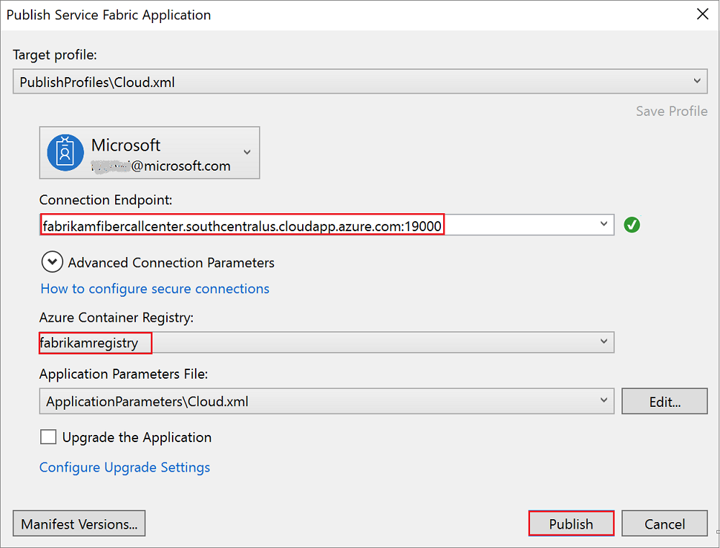720x548 pixels.
Task: Click the fabrikamregistry registry value
Action: point(91,343)
